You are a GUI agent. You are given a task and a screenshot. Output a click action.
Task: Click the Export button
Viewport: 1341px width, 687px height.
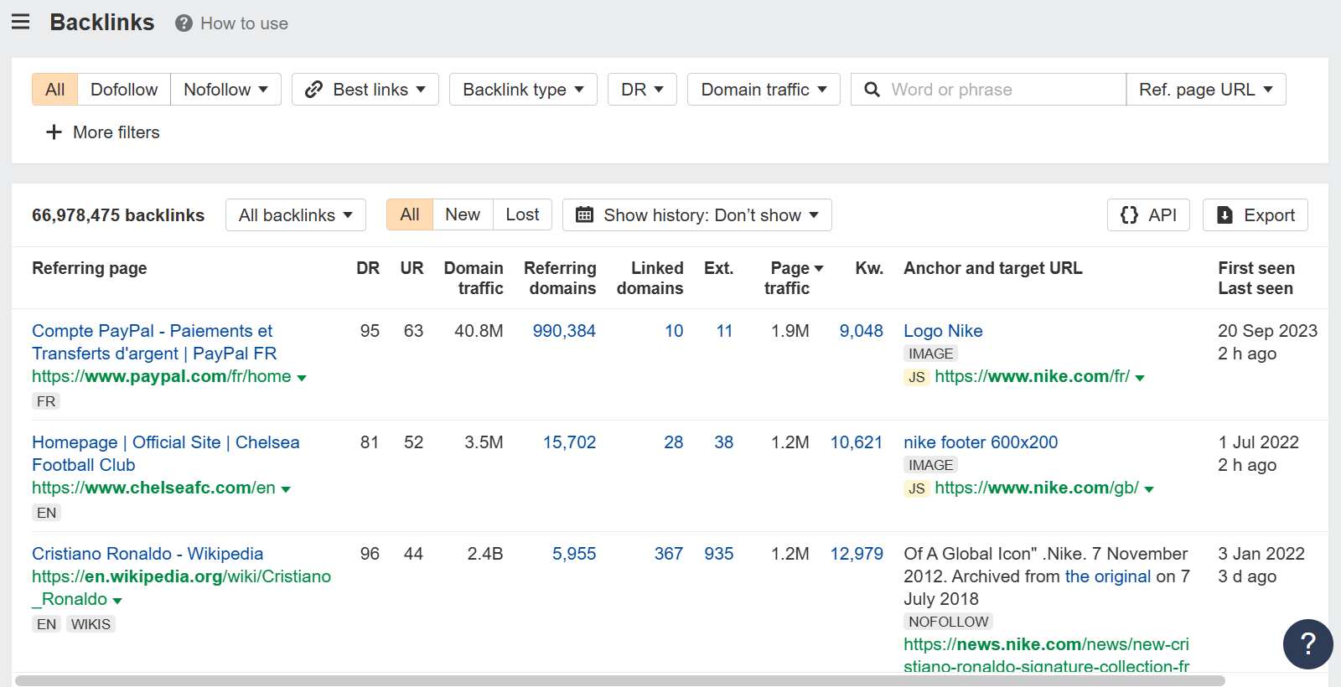point(1256,215)
